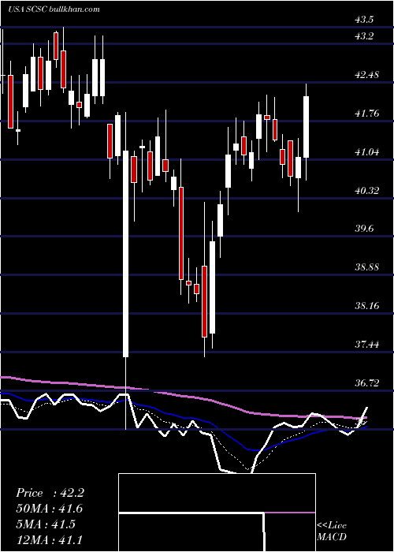Click the 39.6 price axis label
The width and height of the screenshot is (394, 552).
(364, 229)
